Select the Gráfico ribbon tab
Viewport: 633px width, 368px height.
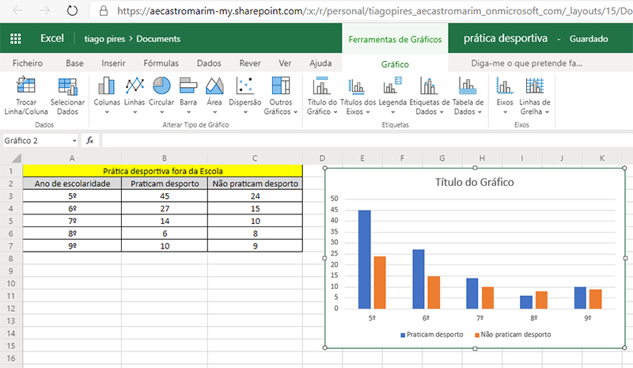[x=395, y=64]
